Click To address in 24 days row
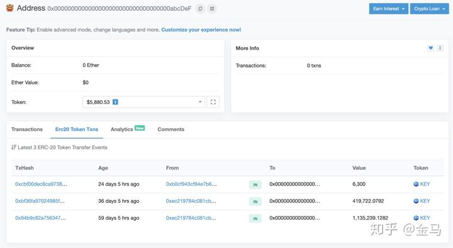453x248 pixels. coord(294,184)
